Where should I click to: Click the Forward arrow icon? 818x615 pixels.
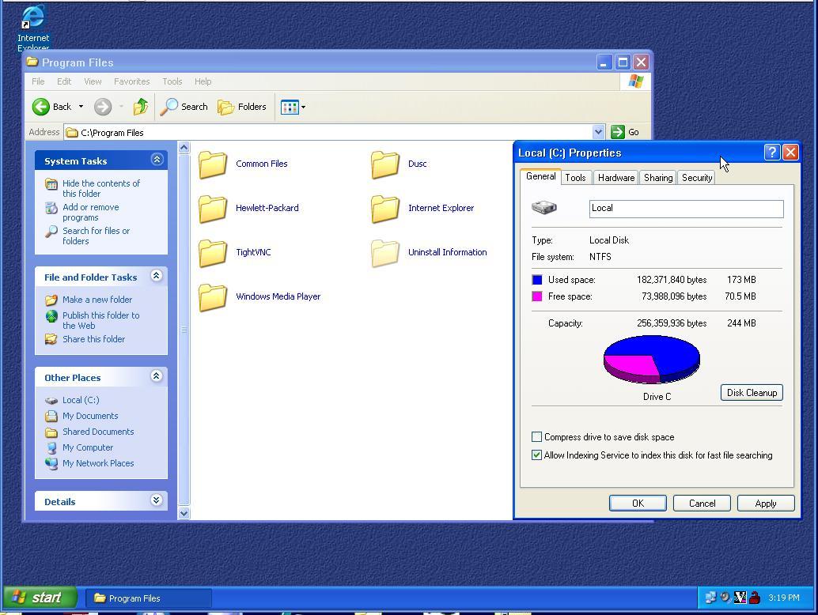click(103, 107)
